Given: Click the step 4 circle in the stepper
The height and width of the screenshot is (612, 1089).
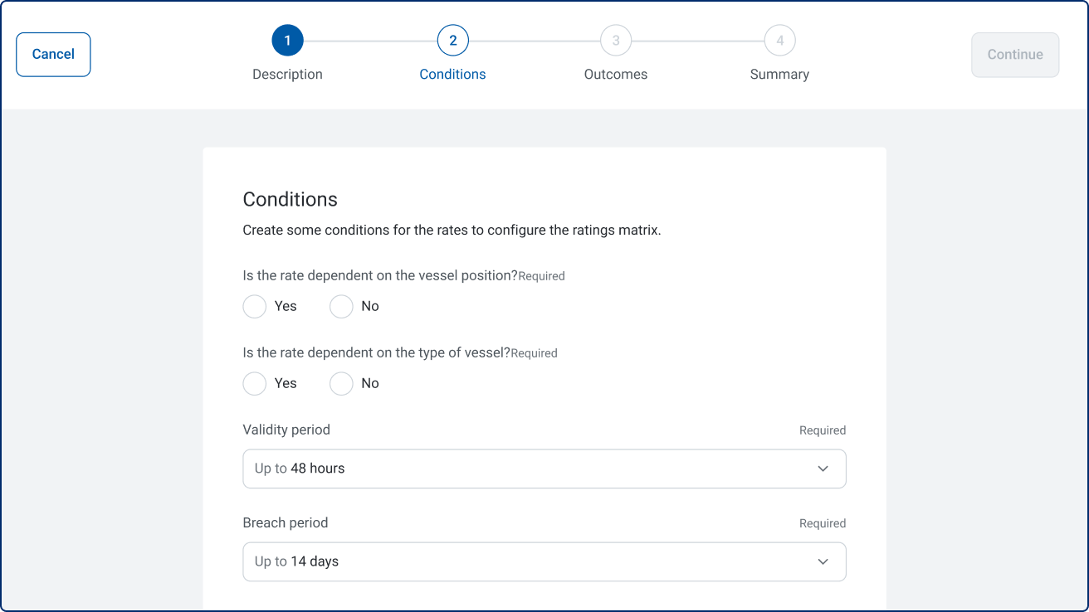Looking at the screenshot, I should (x=779, y=40).
